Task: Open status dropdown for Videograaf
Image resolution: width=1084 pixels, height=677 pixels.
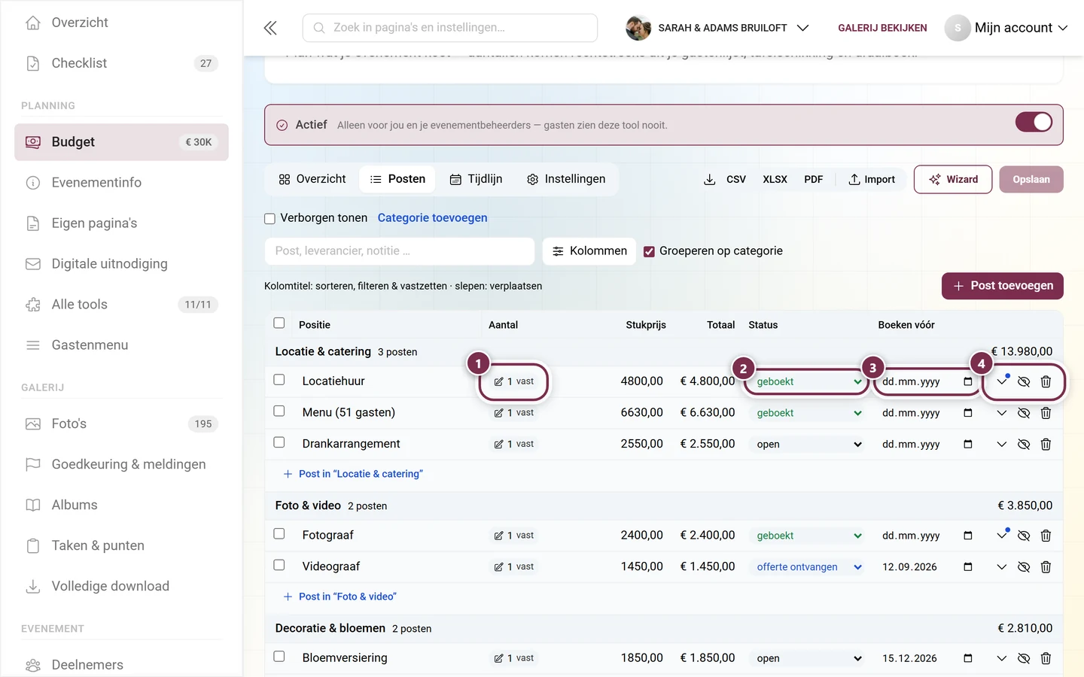Action: (808, 566)
